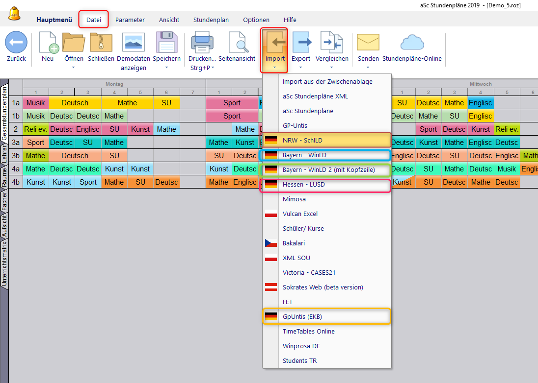538x383 pixels.
Task: Click the Import toolbar icon
Action: coord(275,43)
